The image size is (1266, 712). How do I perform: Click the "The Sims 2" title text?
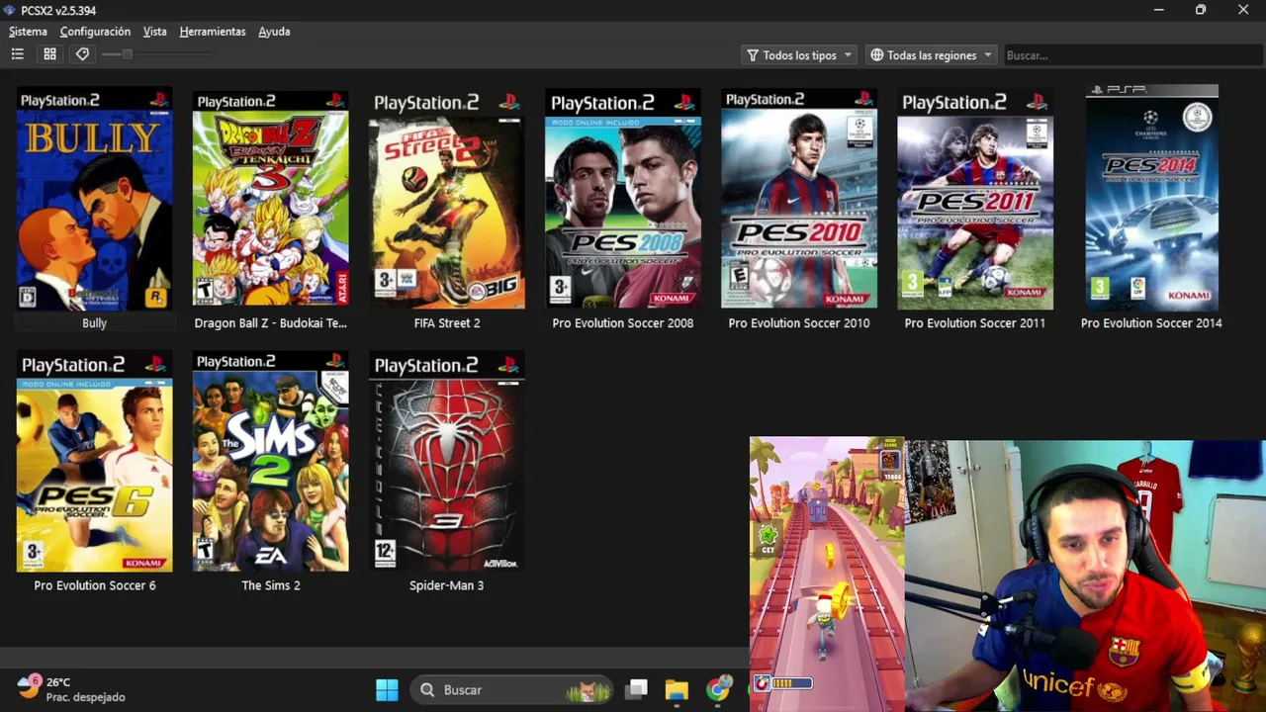(270, 585)
